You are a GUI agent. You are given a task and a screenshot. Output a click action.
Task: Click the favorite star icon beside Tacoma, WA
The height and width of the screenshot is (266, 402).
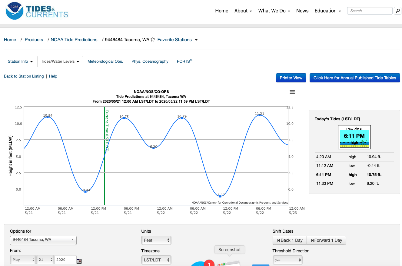pos(153,40)
